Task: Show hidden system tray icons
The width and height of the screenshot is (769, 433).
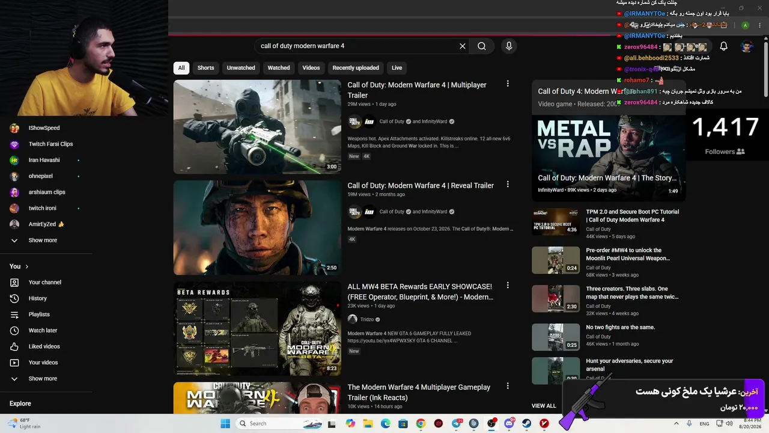Action: 676,423
